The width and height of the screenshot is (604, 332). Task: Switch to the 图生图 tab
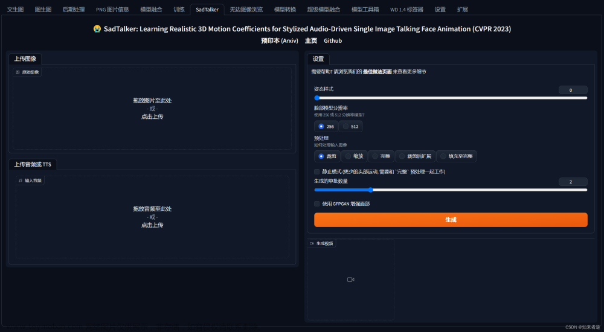(43, 9)
